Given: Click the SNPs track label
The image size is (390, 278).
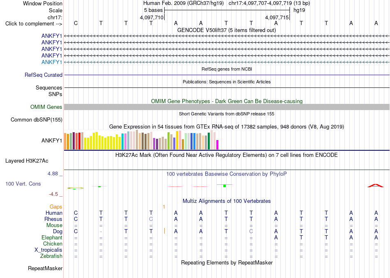Looking at the screenshot, I should pyautogui.click(x=55, y=94).
